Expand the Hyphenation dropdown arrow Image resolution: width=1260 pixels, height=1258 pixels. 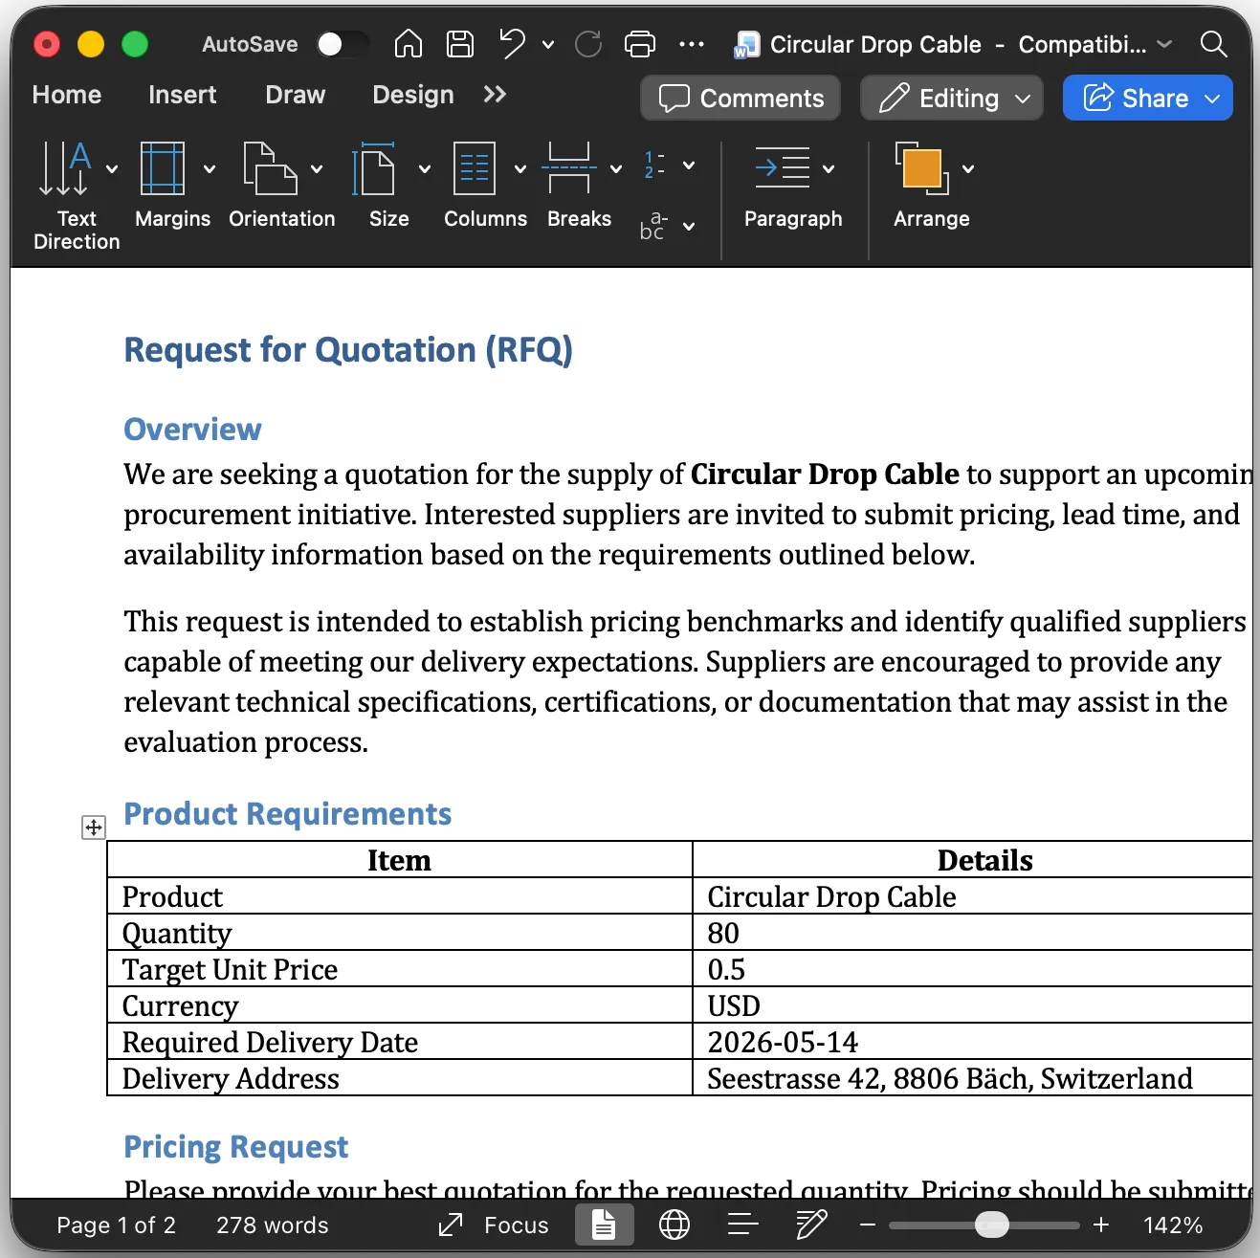pyautogui.click(x=689, y=226)
